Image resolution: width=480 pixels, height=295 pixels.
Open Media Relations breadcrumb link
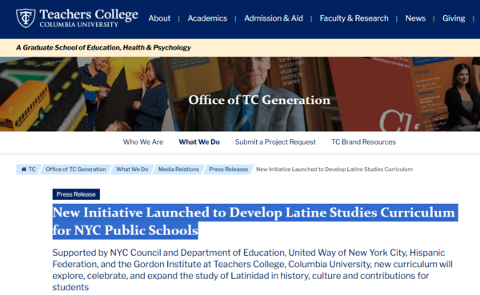click(x=178, y=169)
